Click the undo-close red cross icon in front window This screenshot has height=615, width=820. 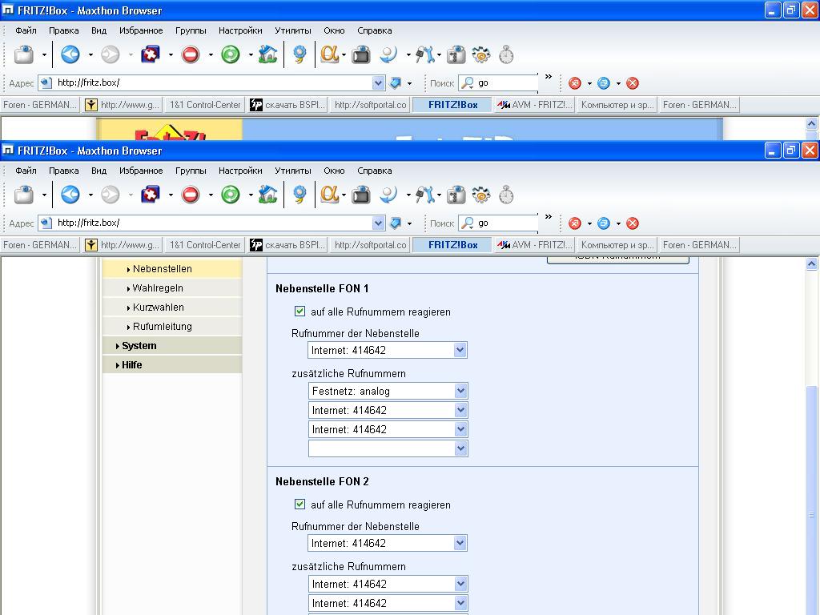[x=150, y=195]
